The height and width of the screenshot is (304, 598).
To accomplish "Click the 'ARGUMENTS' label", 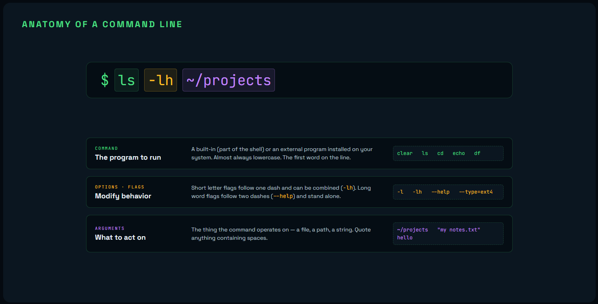I will tap(110, 229).
